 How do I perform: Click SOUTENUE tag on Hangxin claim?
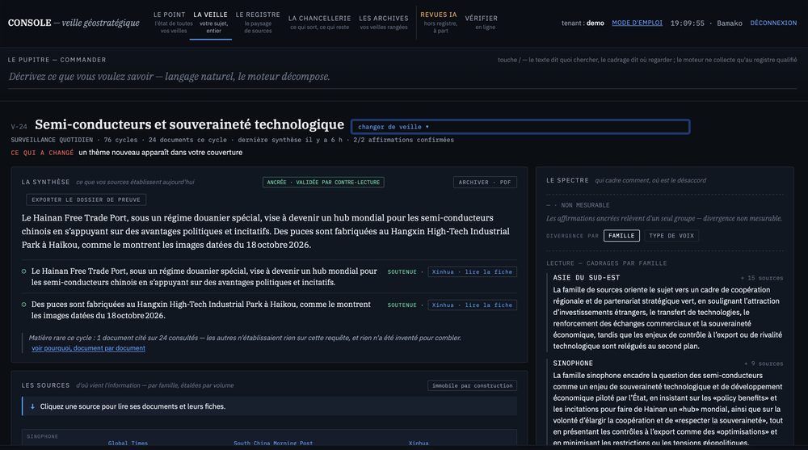402,305
